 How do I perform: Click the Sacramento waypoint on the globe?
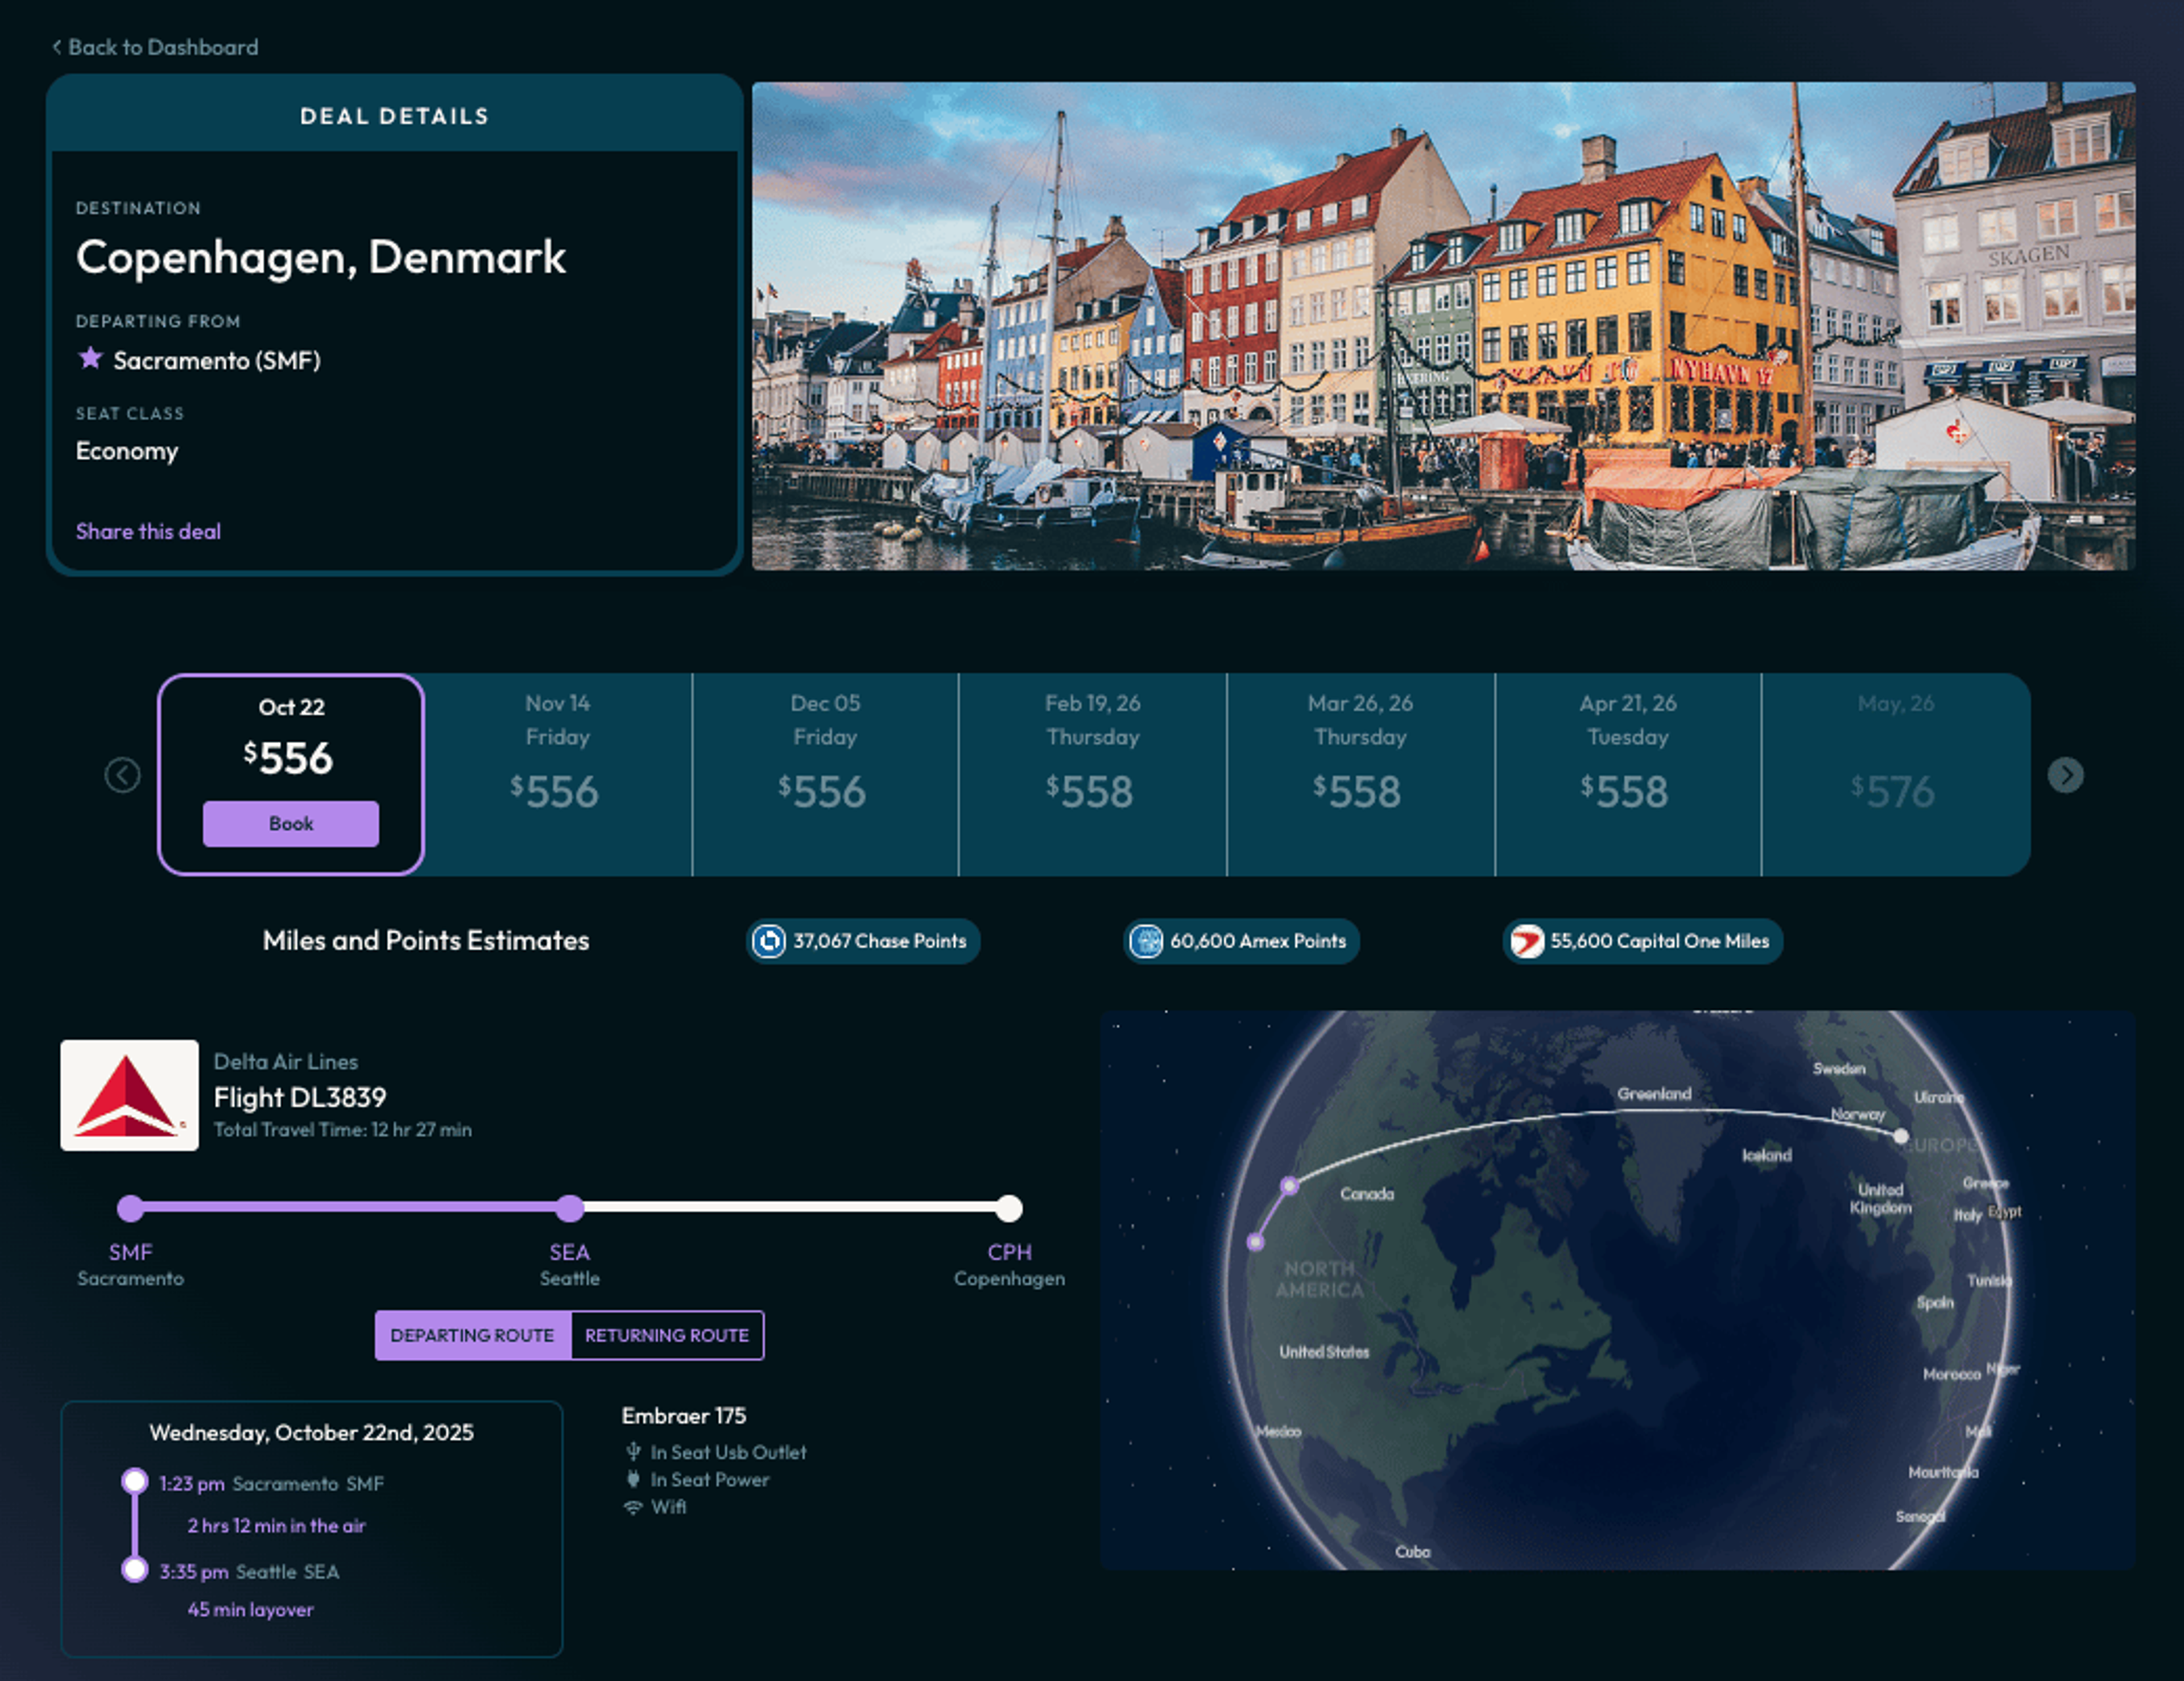coord(1256,1242)
